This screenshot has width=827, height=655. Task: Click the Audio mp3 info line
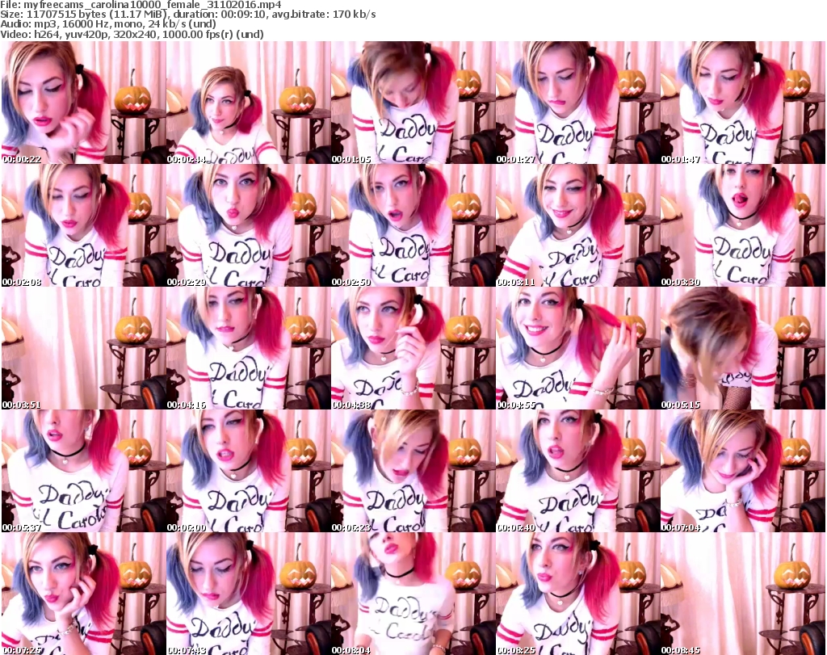click(x=108, y=24)
